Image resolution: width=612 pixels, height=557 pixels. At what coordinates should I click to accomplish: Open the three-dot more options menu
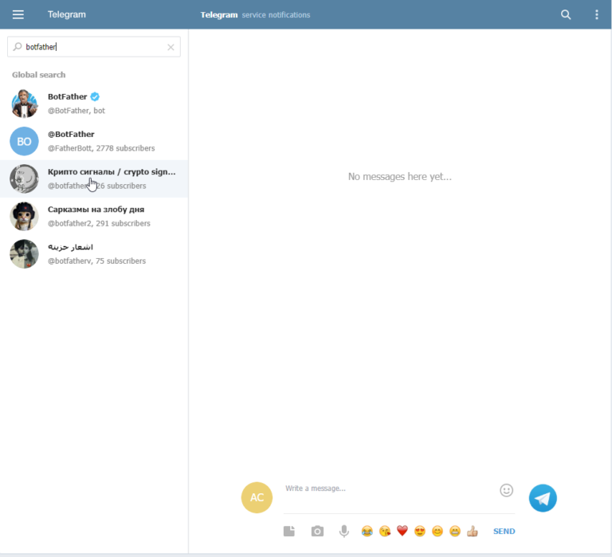pyautogui.click(x=597, y=14)
